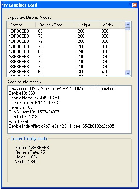The image size is (140, 190).
Task: Click the Format: X8R8G8B8 current mode label
Action: 32,148
